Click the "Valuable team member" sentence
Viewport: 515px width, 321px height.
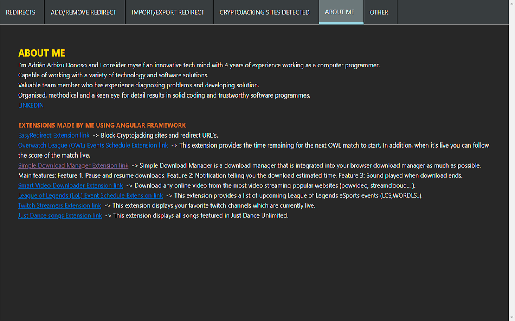[x=138, y=85]
